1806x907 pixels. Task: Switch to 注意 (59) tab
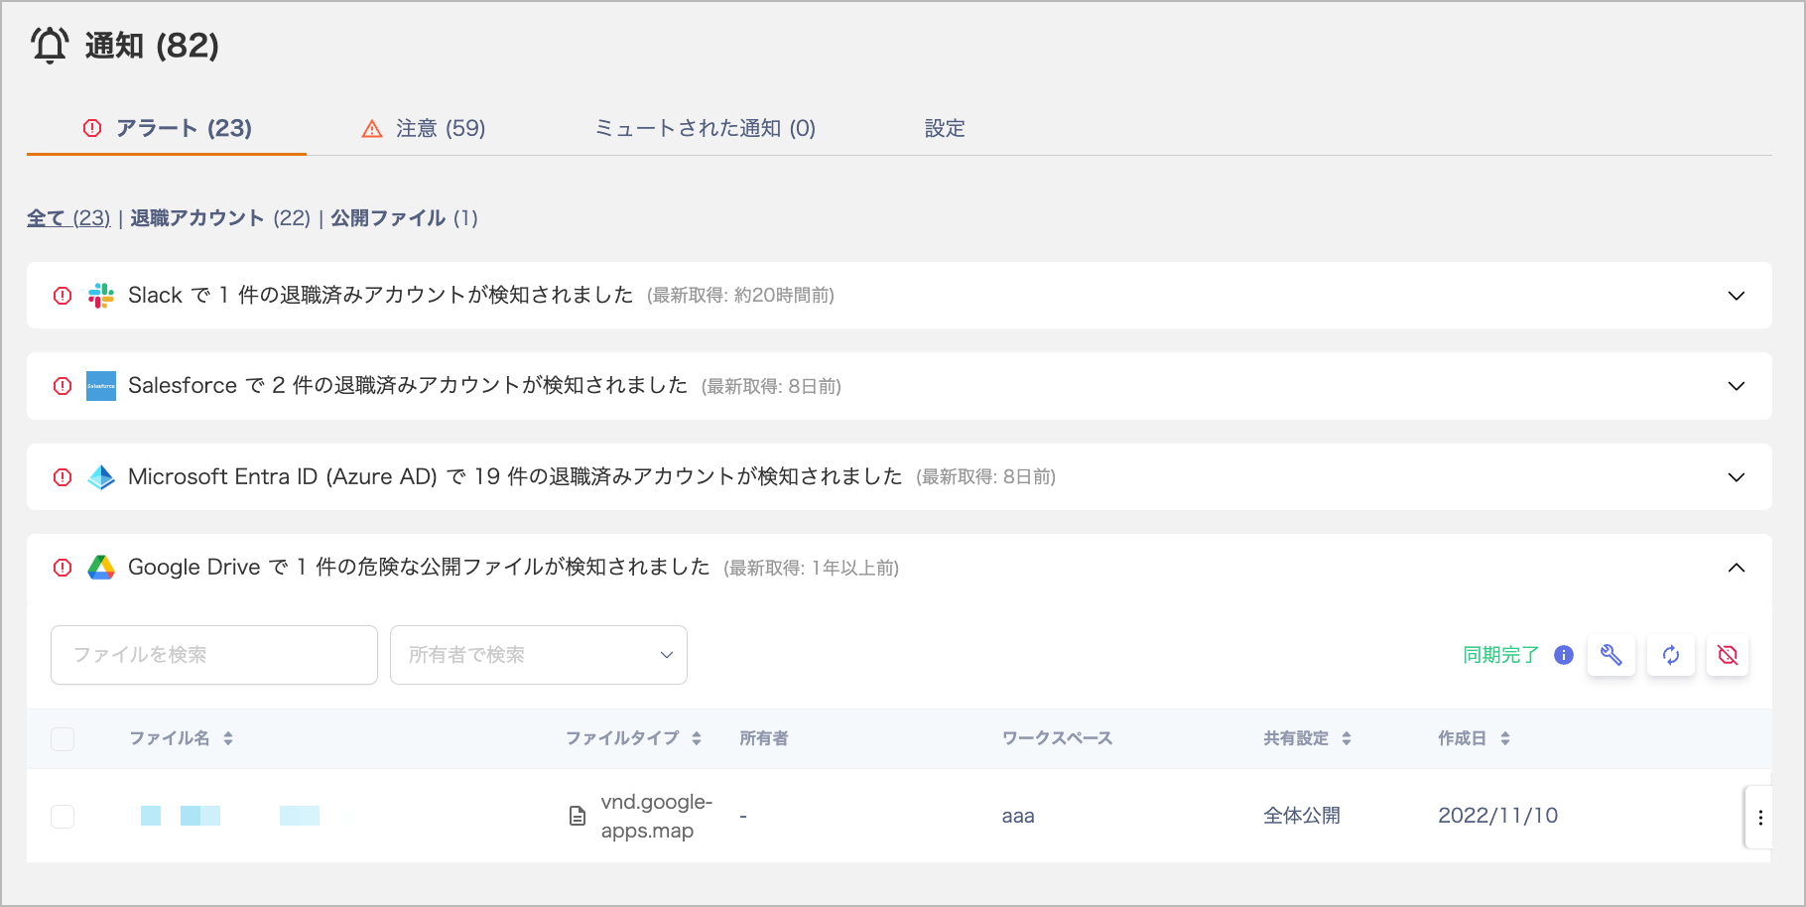pyautogui.click(x=423, y=128)
